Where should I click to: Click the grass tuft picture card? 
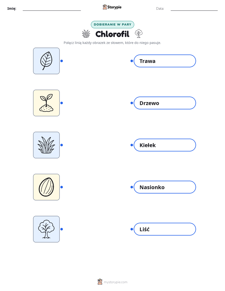coord(46,145)
